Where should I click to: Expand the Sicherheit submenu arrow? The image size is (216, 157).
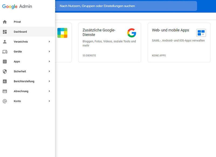pyautogui.click(x=49, y=71)
